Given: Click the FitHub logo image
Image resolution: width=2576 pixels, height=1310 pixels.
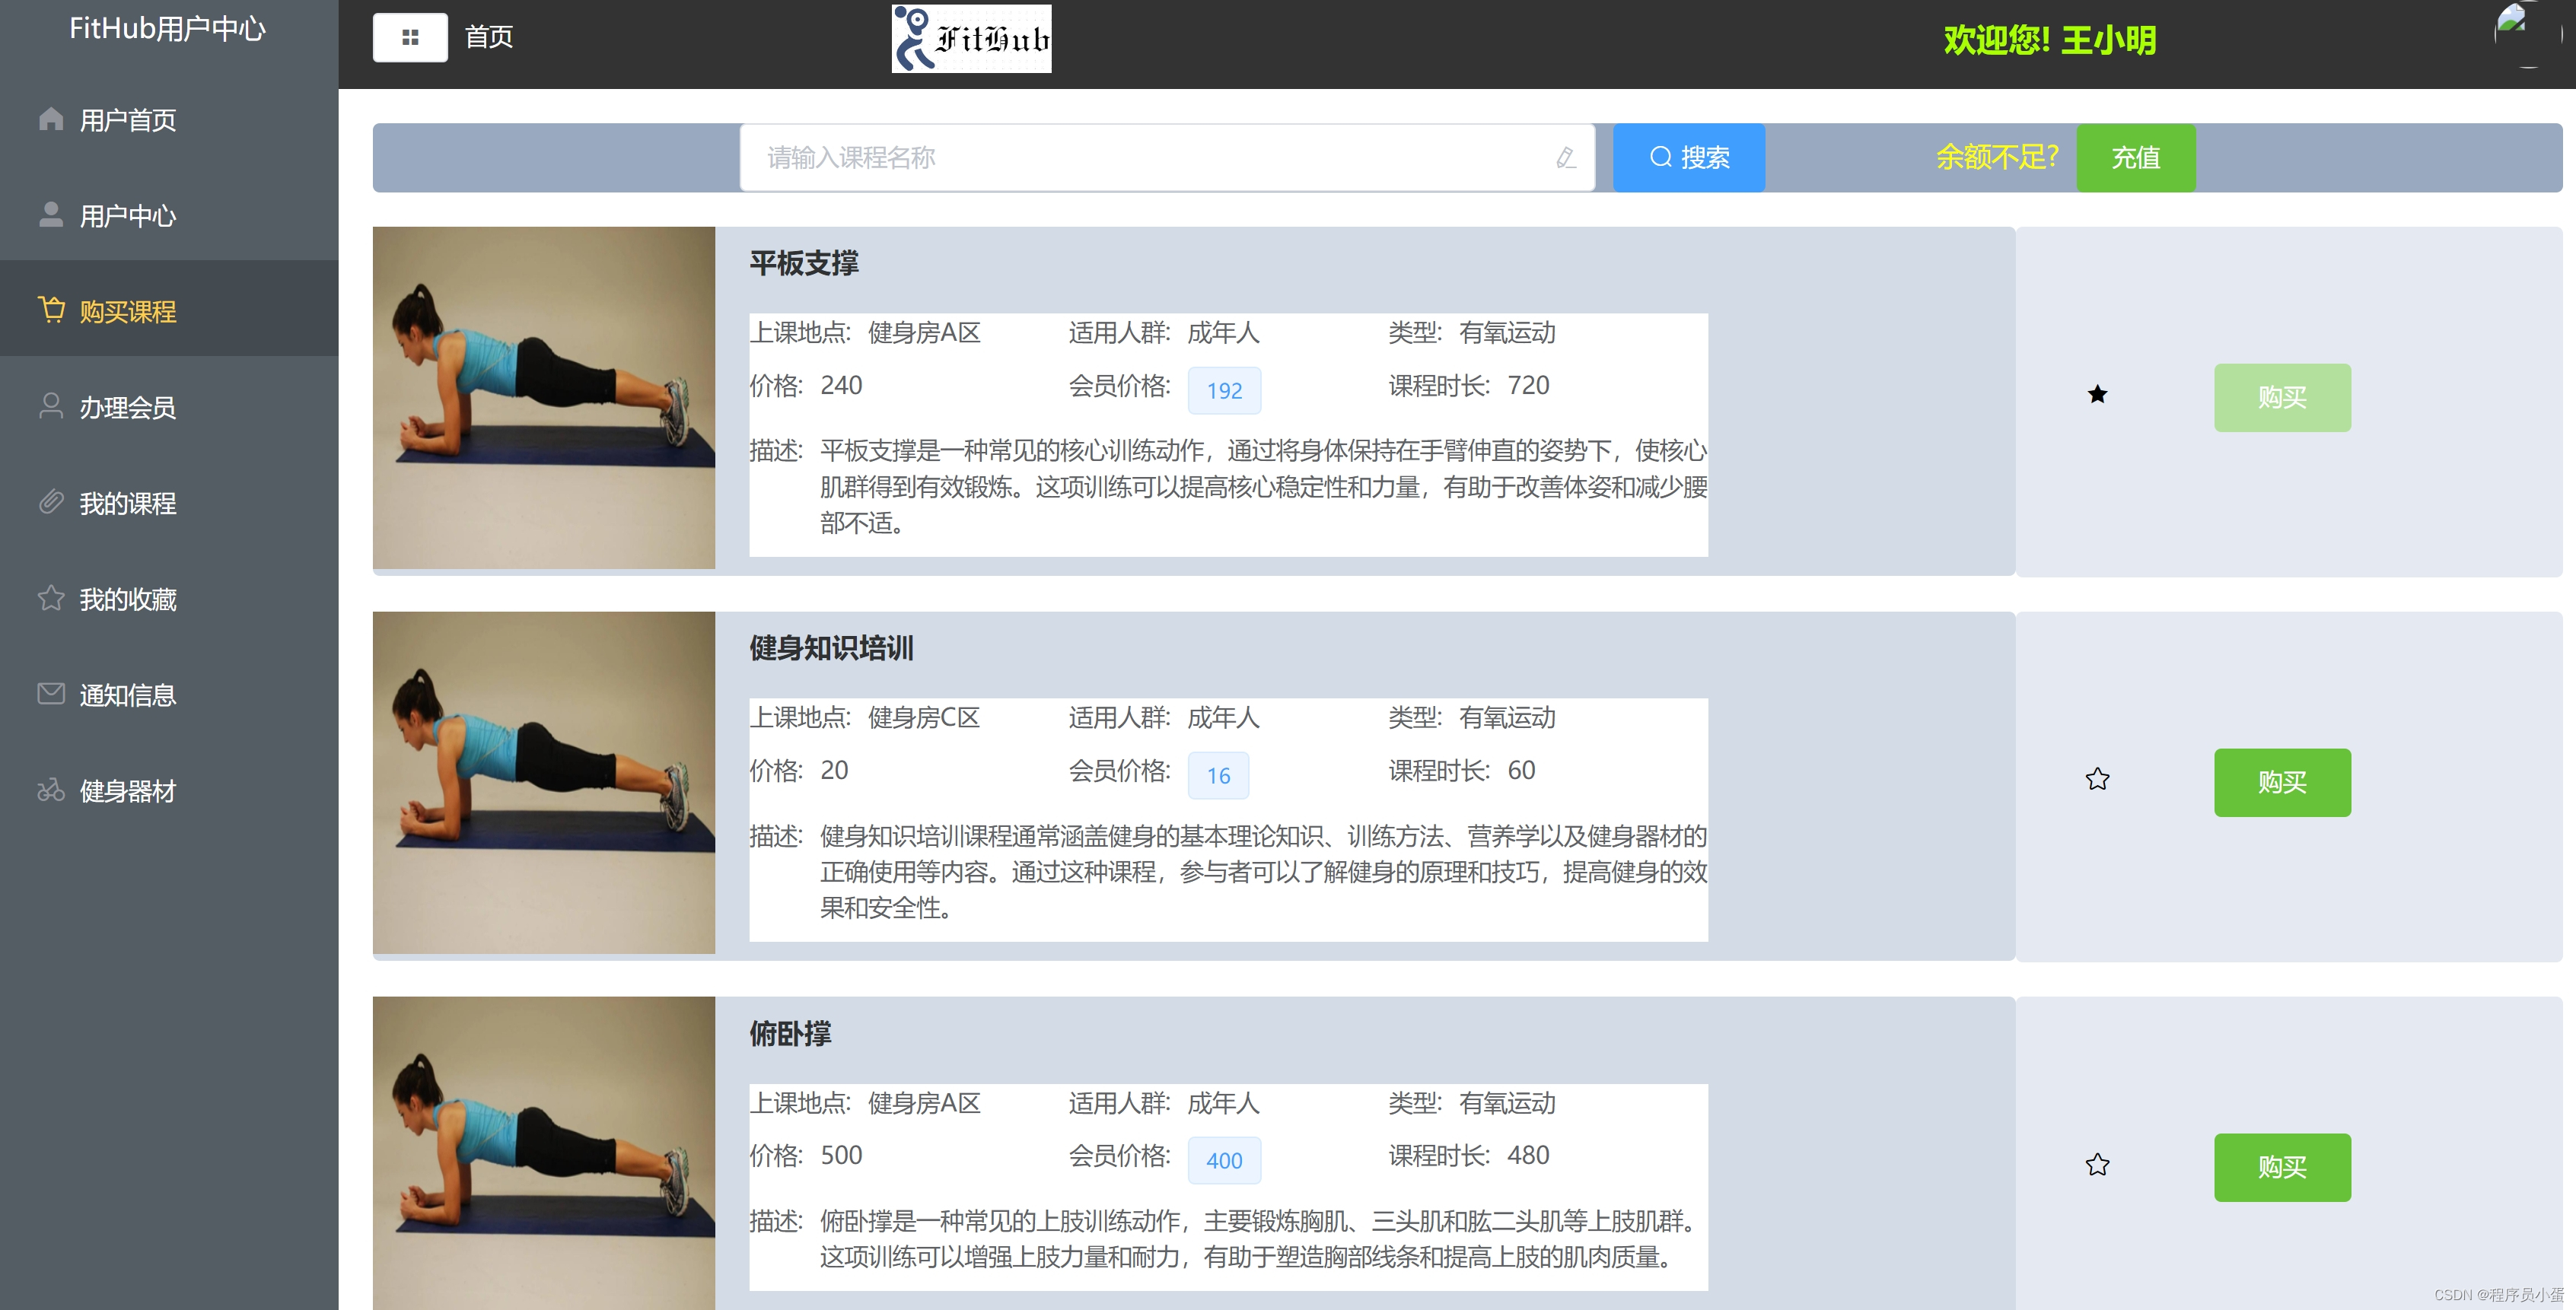Looking at the screenshot, I should tap(971, 39).
